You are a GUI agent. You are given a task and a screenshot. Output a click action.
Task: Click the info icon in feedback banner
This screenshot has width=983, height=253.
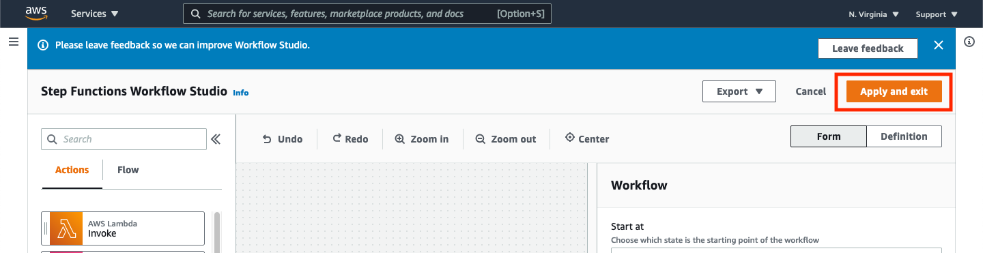[x=43, y=46]
